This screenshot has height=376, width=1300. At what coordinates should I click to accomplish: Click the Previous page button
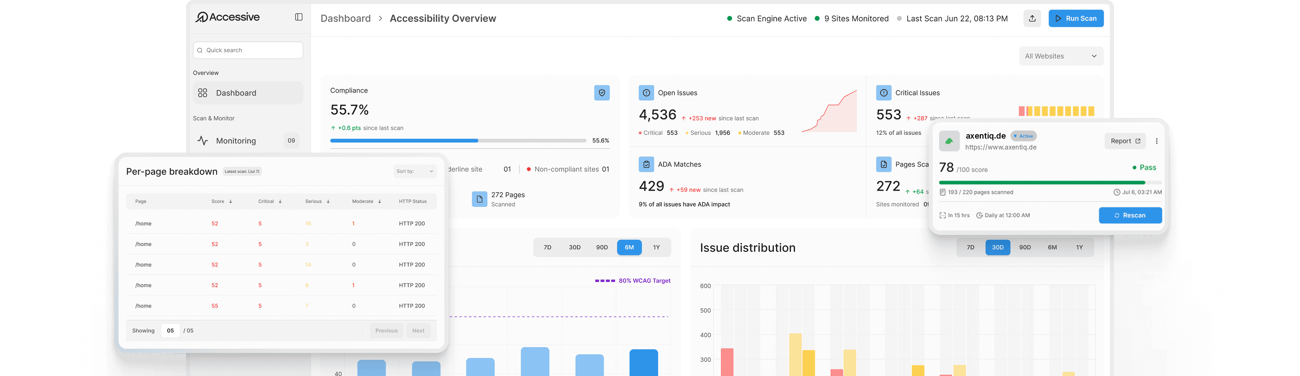pyautogui.click(x=387, y=331)
